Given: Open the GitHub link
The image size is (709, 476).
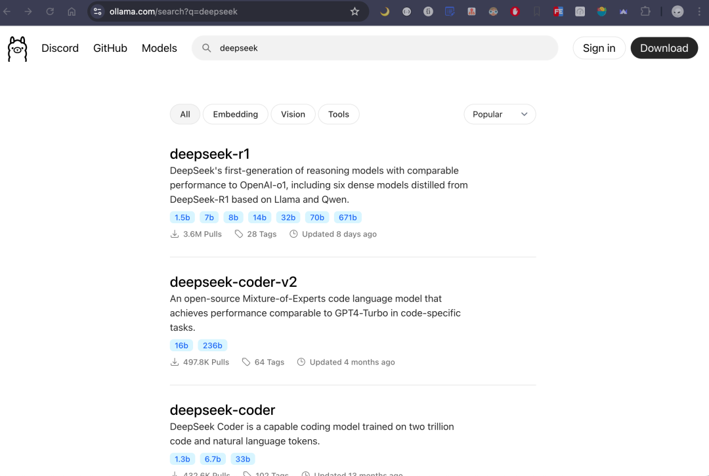Looking at the screenshot, I should point(110,48).
